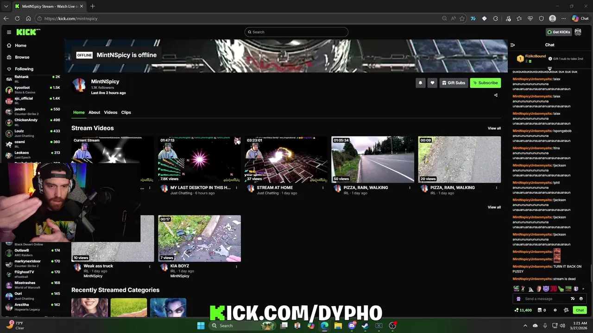Open options menu for 20-views PIZZA video
The width and height of the screenshot is (593, 333).
pos(496,188)
